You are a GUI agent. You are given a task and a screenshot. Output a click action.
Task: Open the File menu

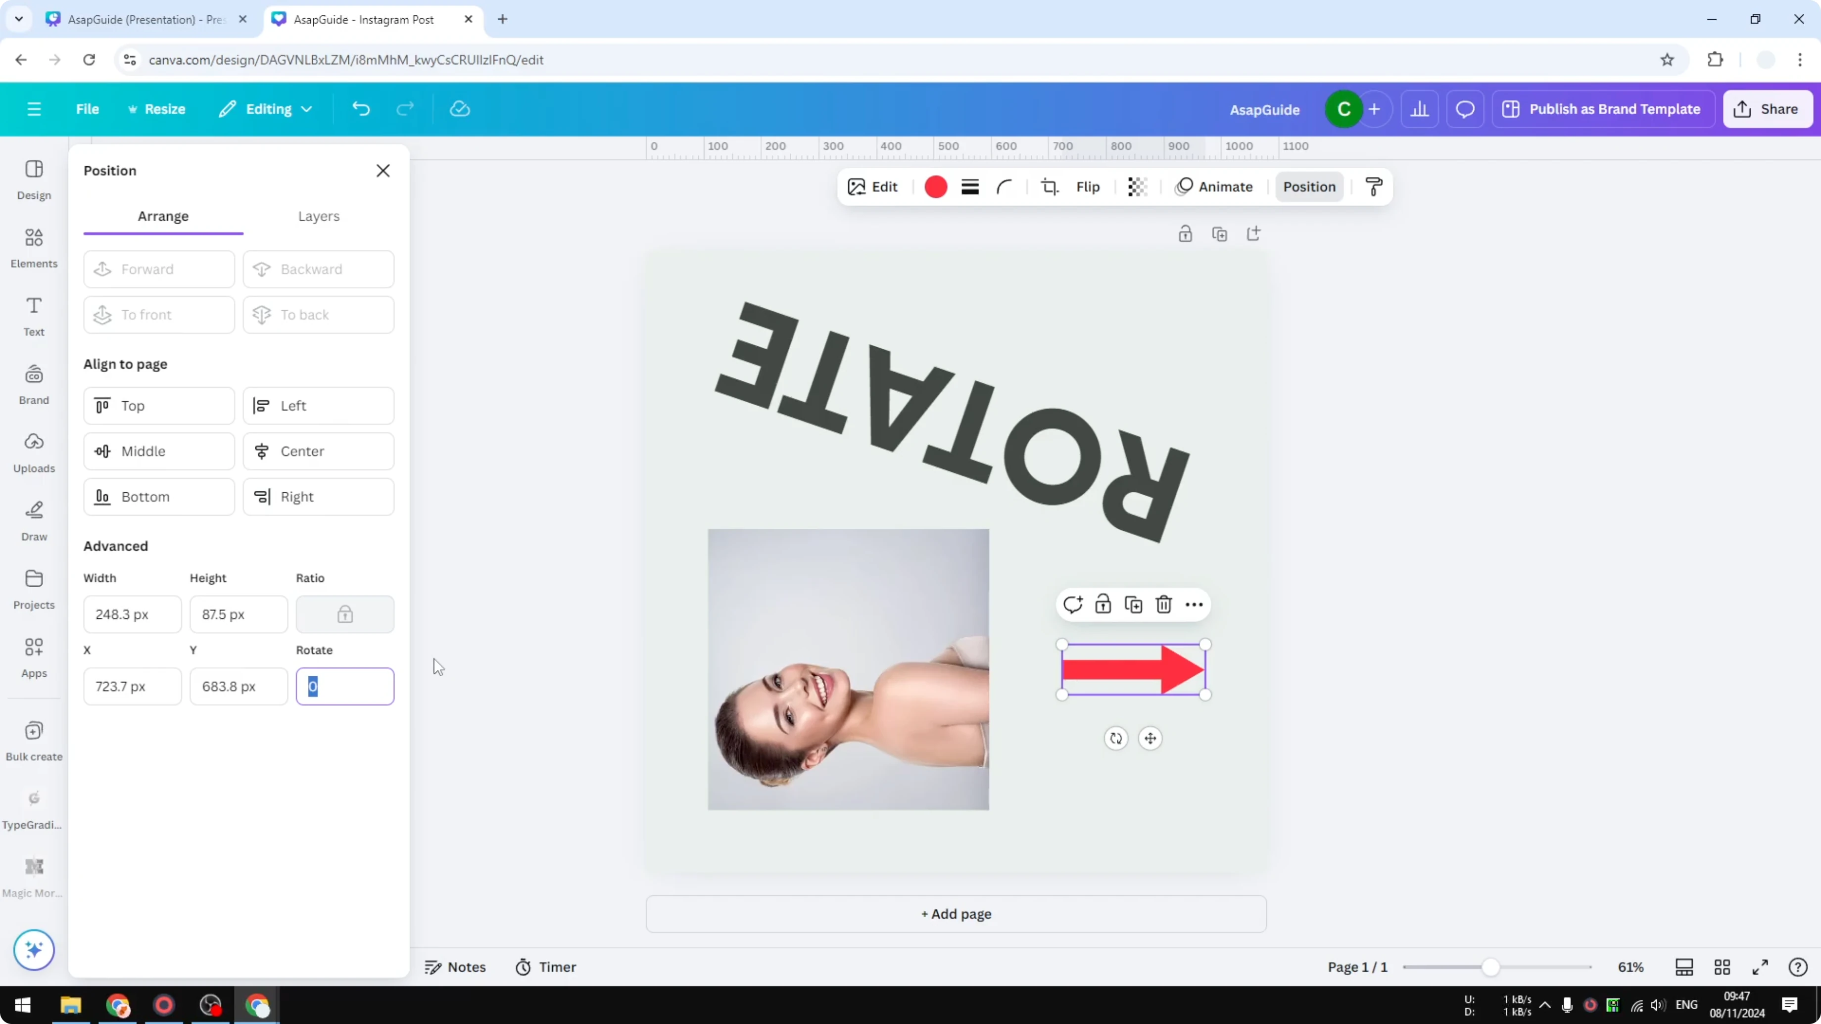coord(88,109)
